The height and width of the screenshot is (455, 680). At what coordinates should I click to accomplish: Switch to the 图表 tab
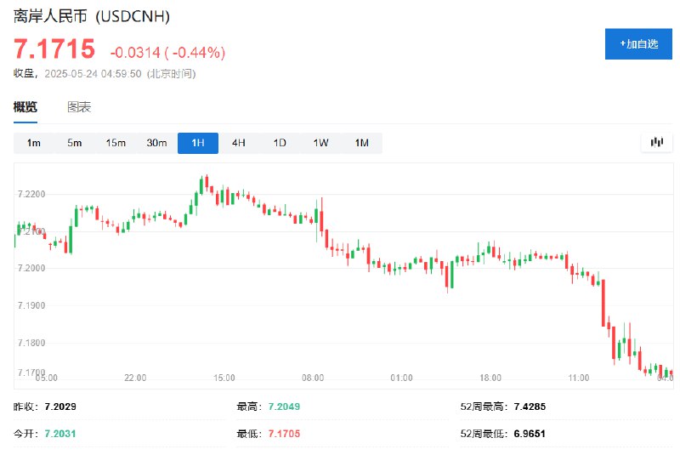point(79,107)
